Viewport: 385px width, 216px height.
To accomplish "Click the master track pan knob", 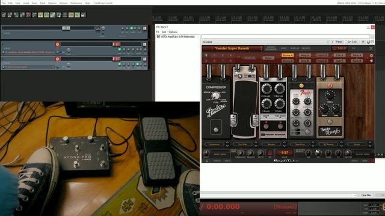I will pos(103,28).
